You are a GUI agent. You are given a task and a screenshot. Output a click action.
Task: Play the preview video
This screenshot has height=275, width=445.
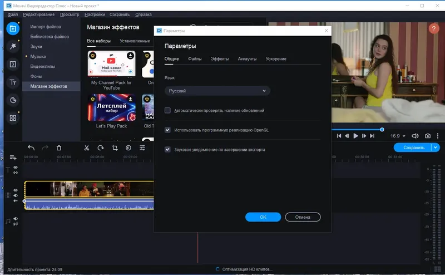pyautogui.click(x=355, y=136)
